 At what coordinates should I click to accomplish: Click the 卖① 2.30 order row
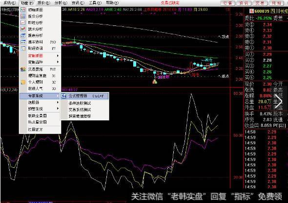coord(266,48)
